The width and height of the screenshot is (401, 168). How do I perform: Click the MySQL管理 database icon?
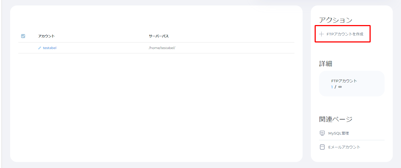point(322,133)
